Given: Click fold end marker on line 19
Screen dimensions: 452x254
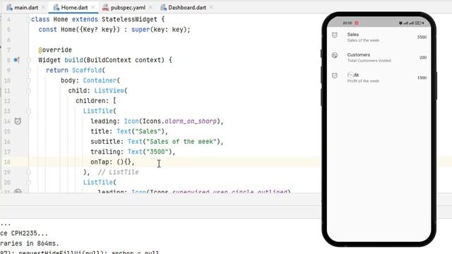Looking at the screenshot, I should pyautogui.click(x=28, y=172).
